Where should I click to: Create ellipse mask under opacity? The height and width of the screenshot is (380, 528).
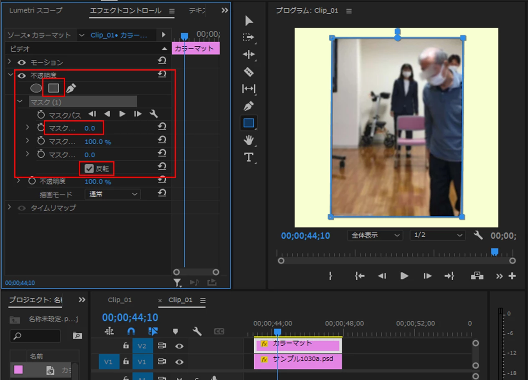click(x=36, y=88)
